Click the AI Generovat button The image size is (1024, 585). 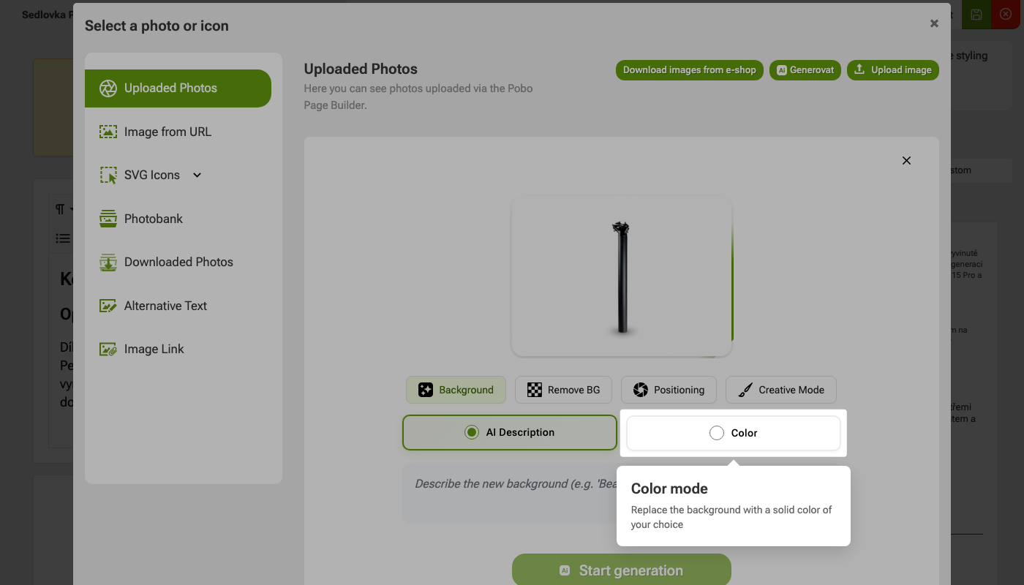805,70
